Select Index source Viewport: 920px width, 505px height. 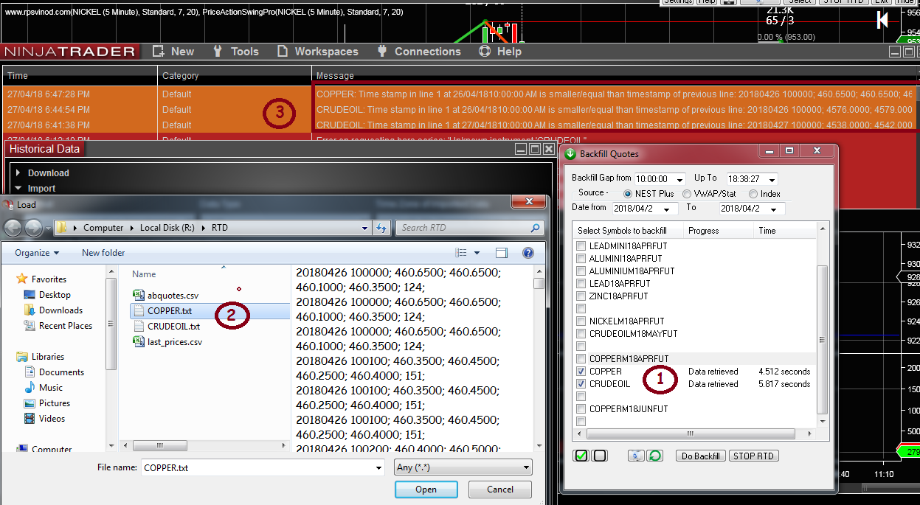click(x=753, y=194)
